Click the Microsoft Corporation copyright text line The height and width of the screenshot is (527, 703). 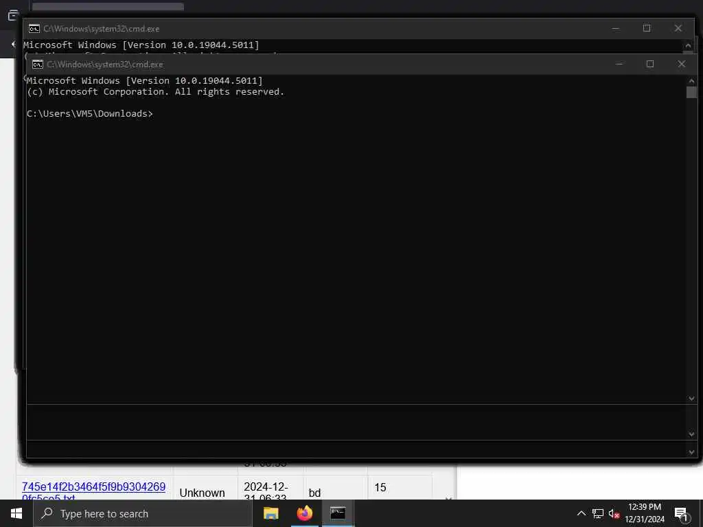point(156,92)
